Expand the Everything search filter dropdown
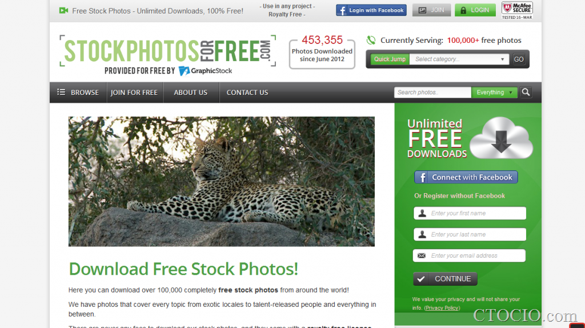Viewport: 585px width, 328px height. (494, 92)
